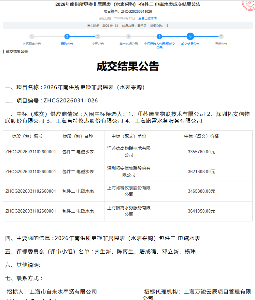Open the 中标候选人公示/预成交公示 step label
The height and width of the screenshot is (300, 255).
coord(159,45)
